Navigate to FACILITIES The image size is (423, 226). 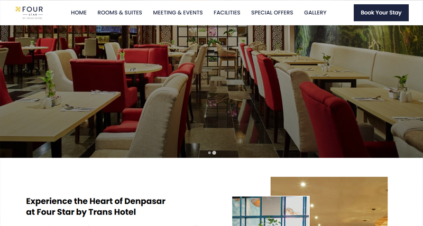click(227, 13)
